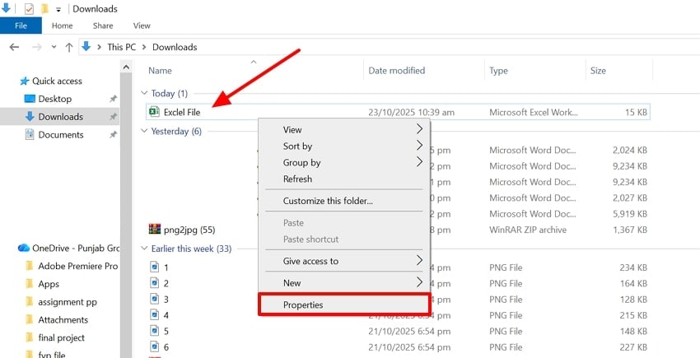
Task: Open the View submenu in context menu
Action: 344,129
